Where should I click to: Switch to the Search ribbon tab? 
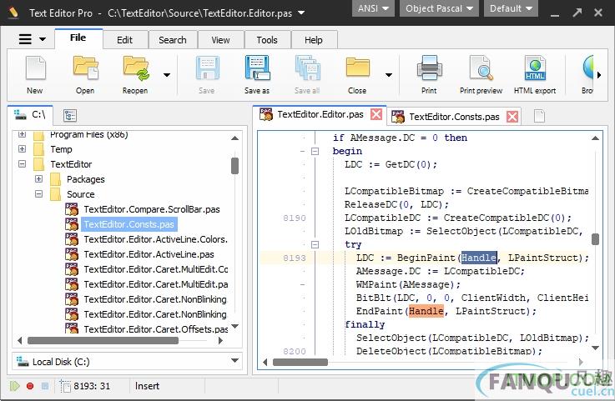[173, 40]
